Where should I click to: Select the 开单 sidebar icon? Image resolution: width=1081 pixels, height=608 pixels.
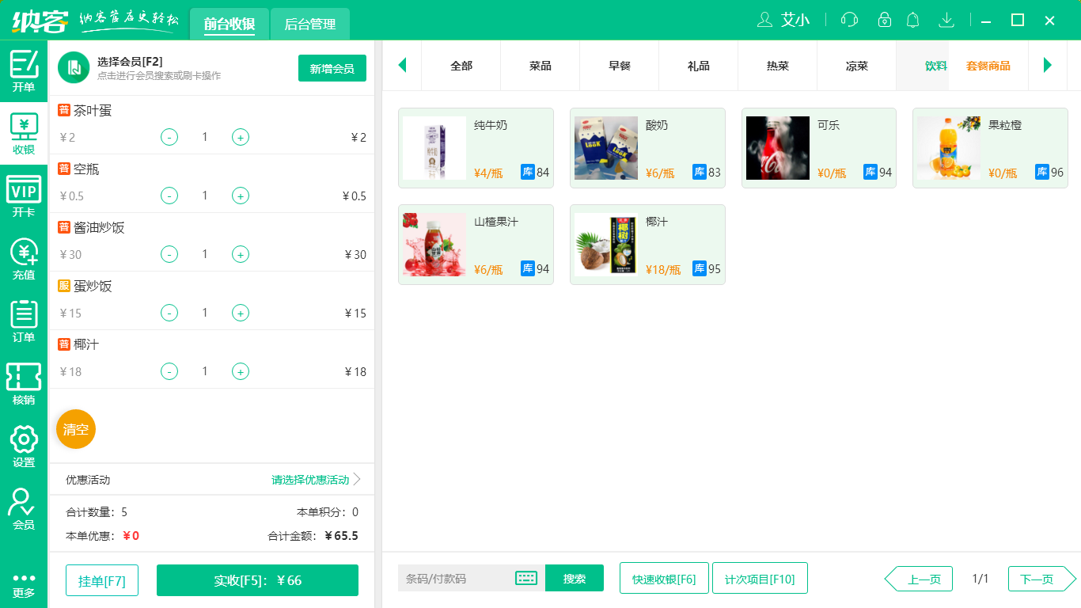[24, 68]
